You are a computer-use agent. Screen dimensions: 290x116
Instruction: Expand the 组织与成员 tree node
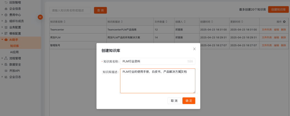2,21
